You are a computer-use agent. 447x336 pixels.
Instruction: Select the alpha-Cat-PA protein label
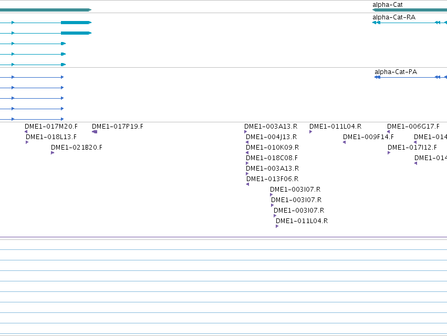pyautogui.click(x=396, y=72)
